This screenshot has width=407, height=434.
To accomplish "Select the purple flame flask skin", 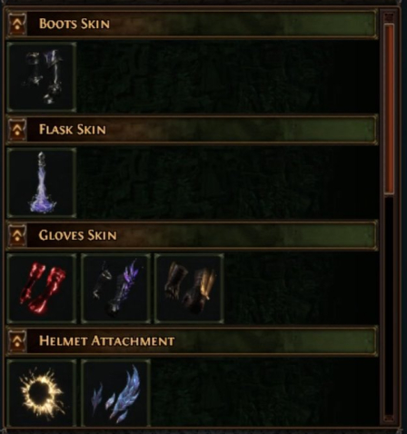I will point(42,182).
